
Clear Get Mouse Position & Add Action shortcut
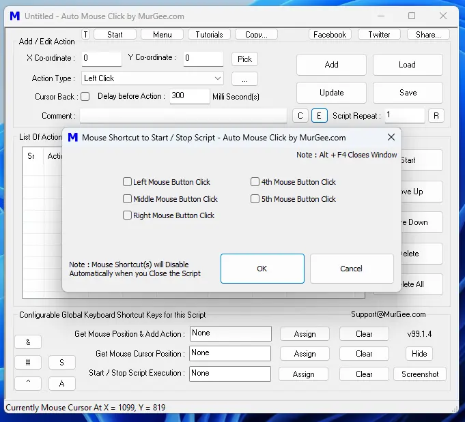(x=364, y=334)
